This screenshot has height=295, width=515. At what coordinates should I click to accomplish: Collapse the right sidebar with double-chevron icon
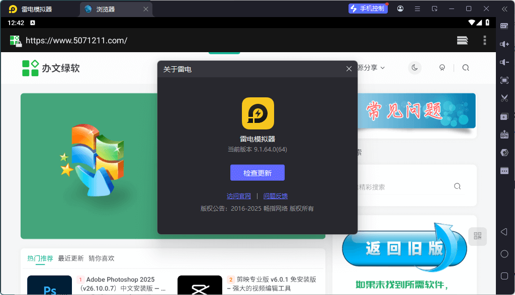tap(504, 9)
